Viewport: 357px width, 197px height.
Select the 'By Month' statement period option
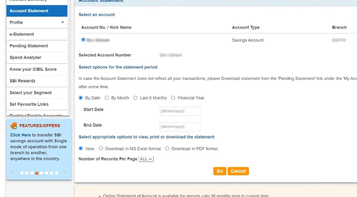coord(107,98)
